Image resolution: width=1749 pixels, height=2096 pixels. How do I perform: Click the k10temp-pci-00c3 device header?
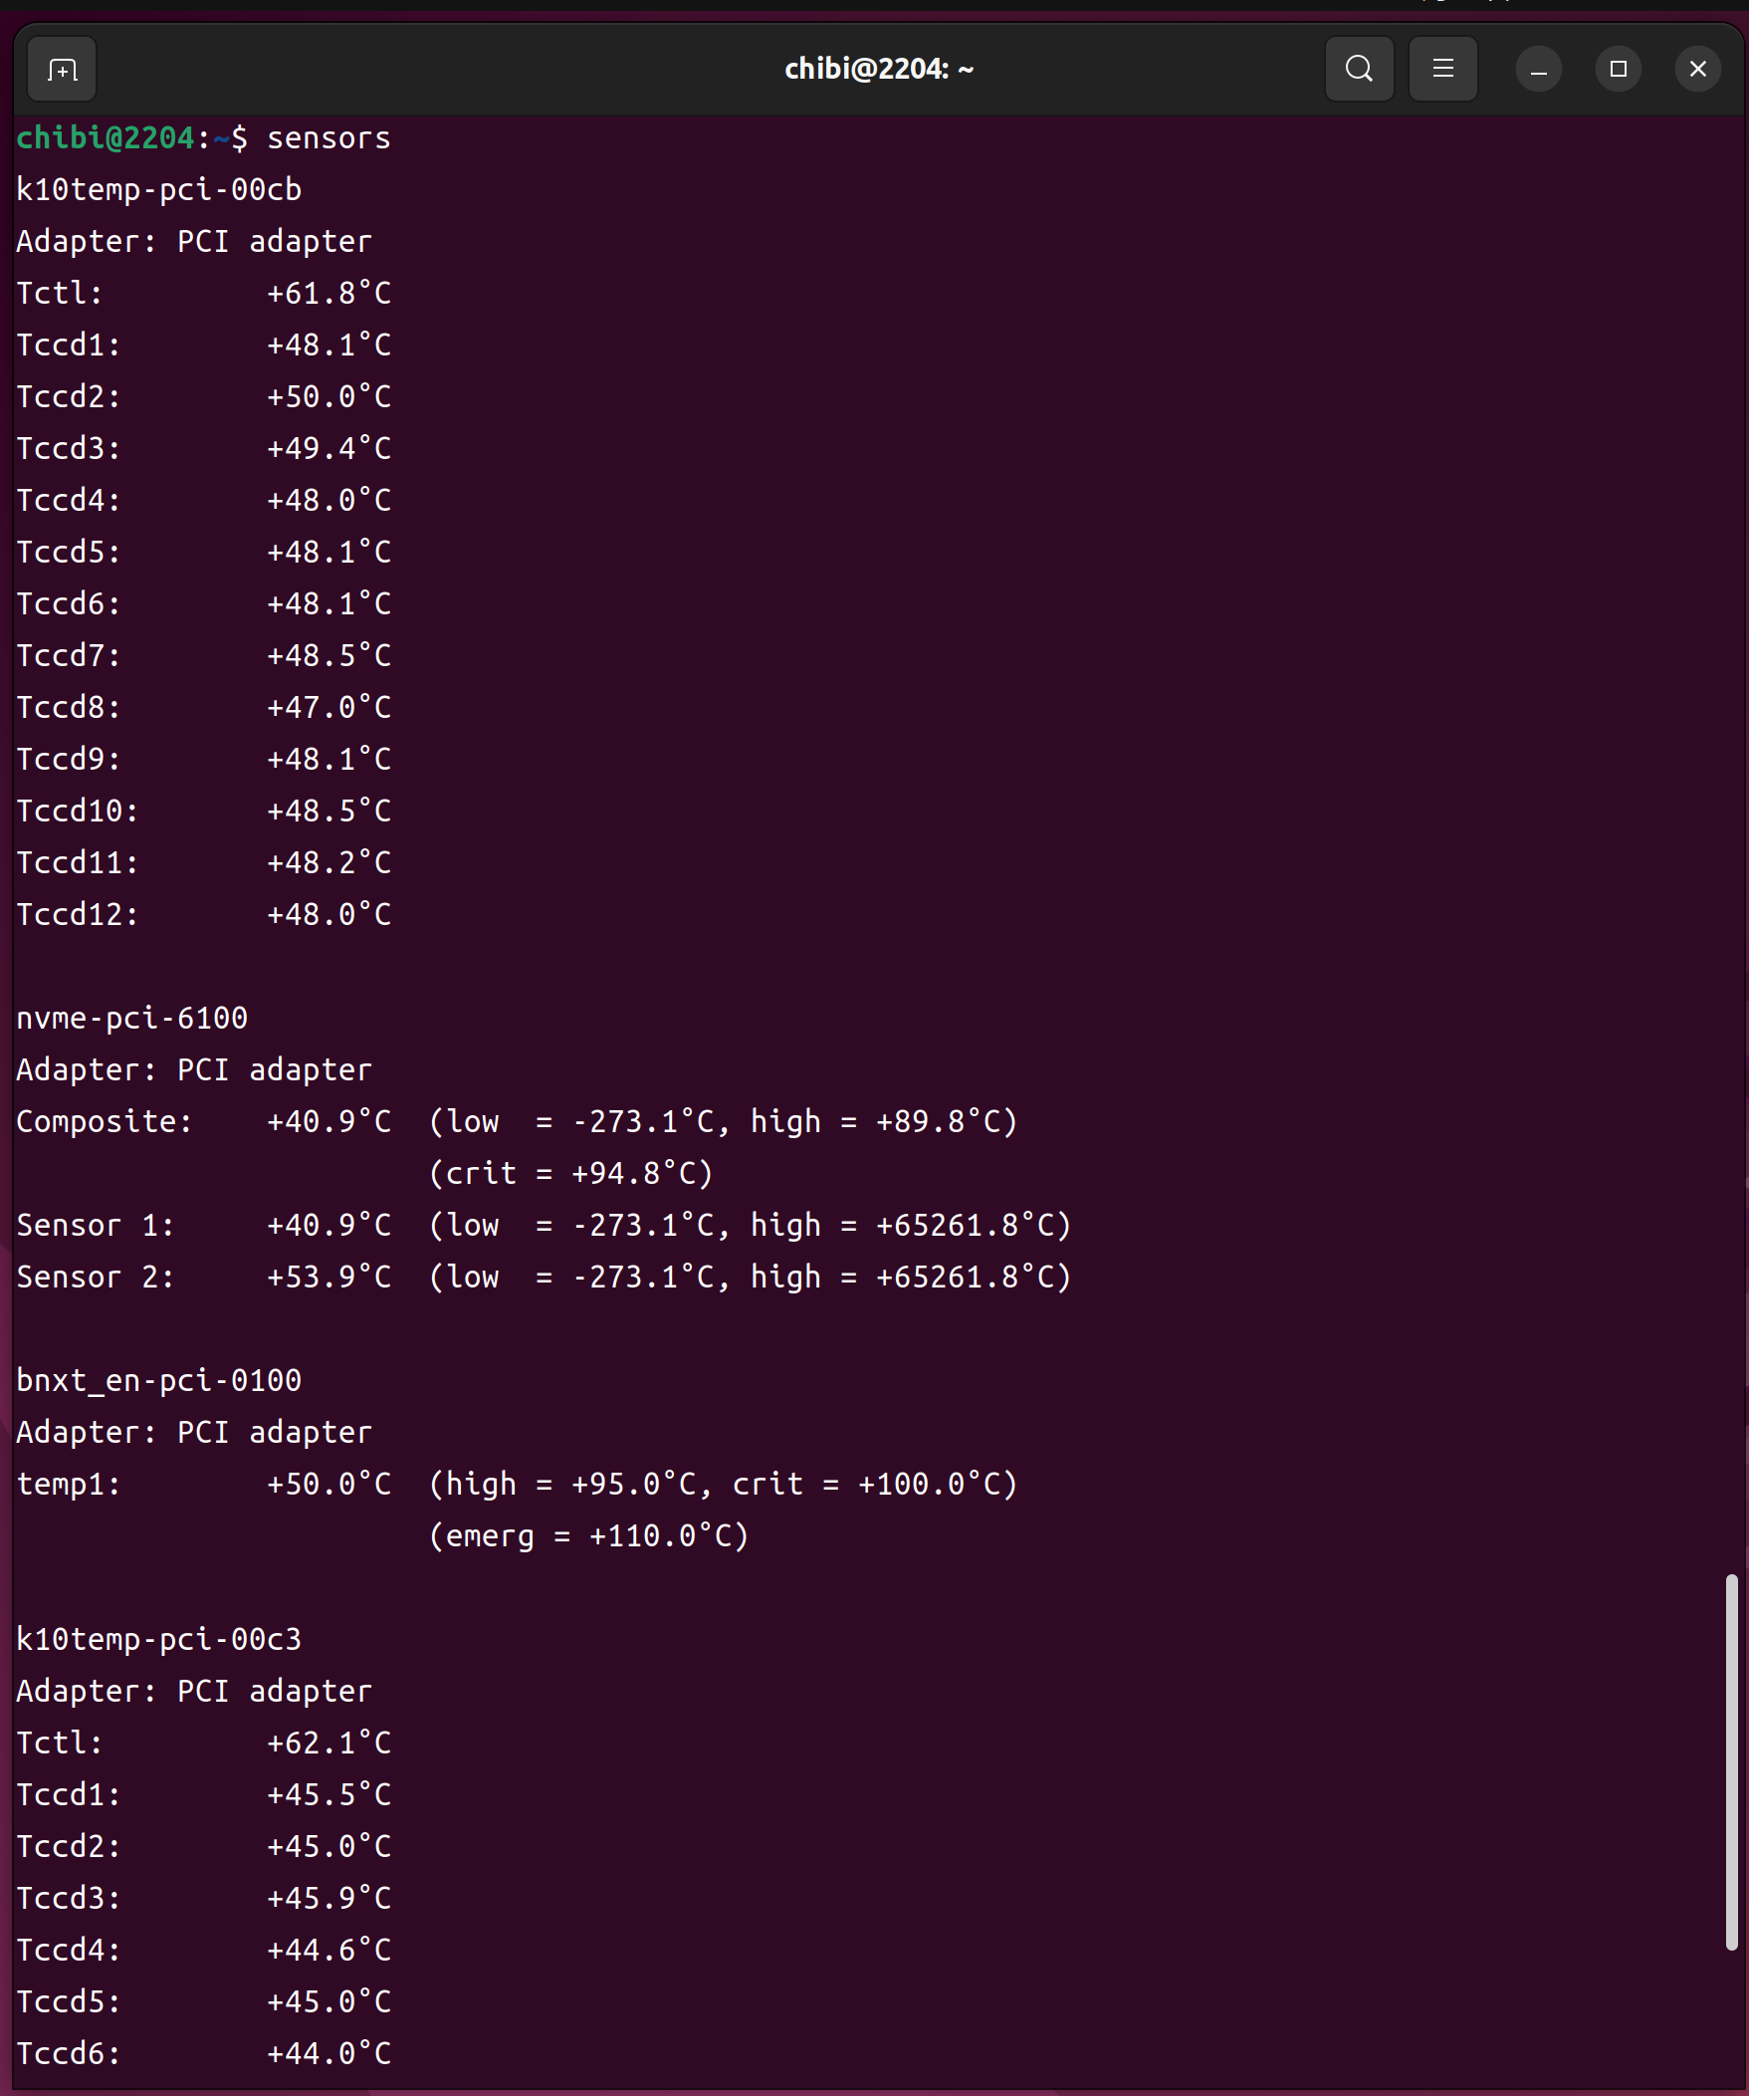[158, 1640]
